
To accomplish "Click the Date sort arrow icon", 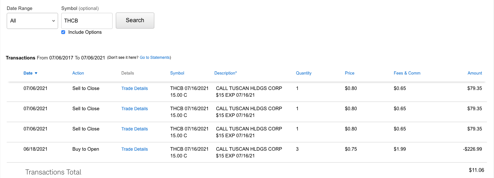I will point(36,73).
